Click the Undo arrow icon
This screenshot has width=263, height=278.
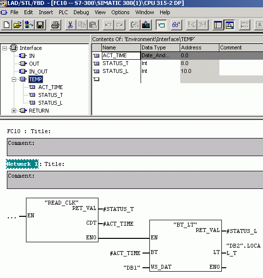tap(108, 25)
